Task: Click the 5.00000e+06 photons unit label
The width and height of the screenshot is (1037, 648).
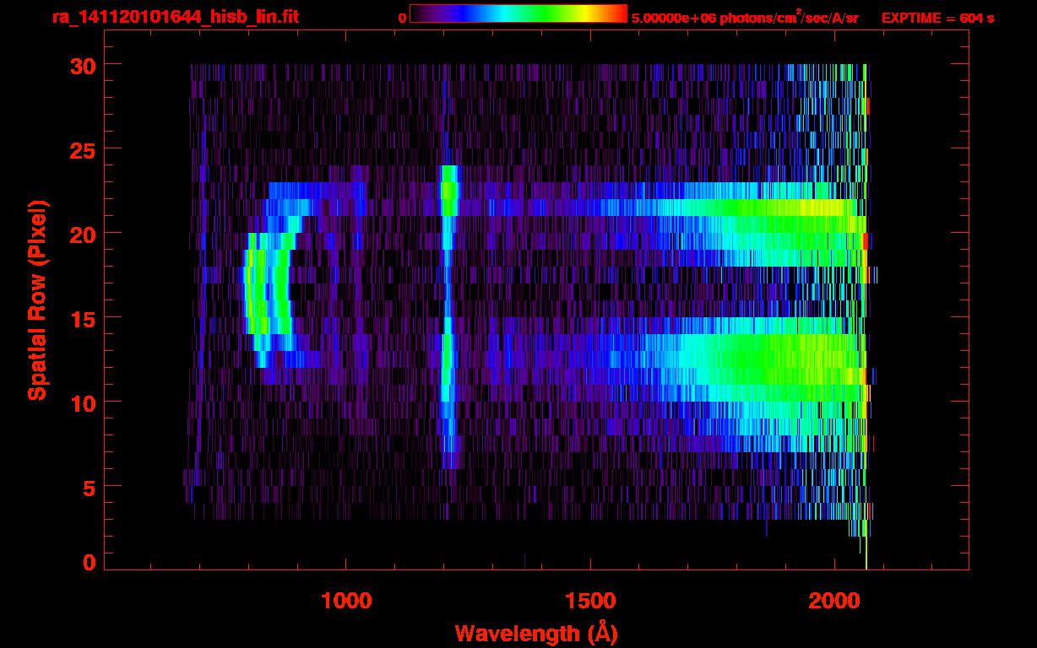Action: coord(745,18)
